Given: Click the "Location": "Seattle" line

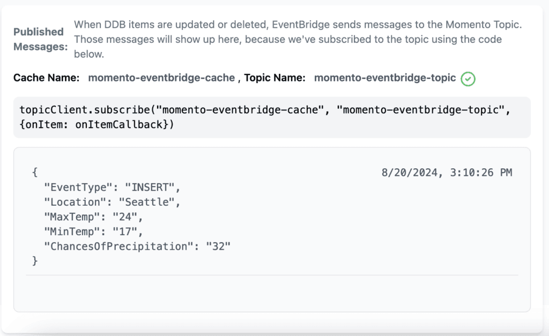Looking at the screenshot, I should click(x=112, y=203).
